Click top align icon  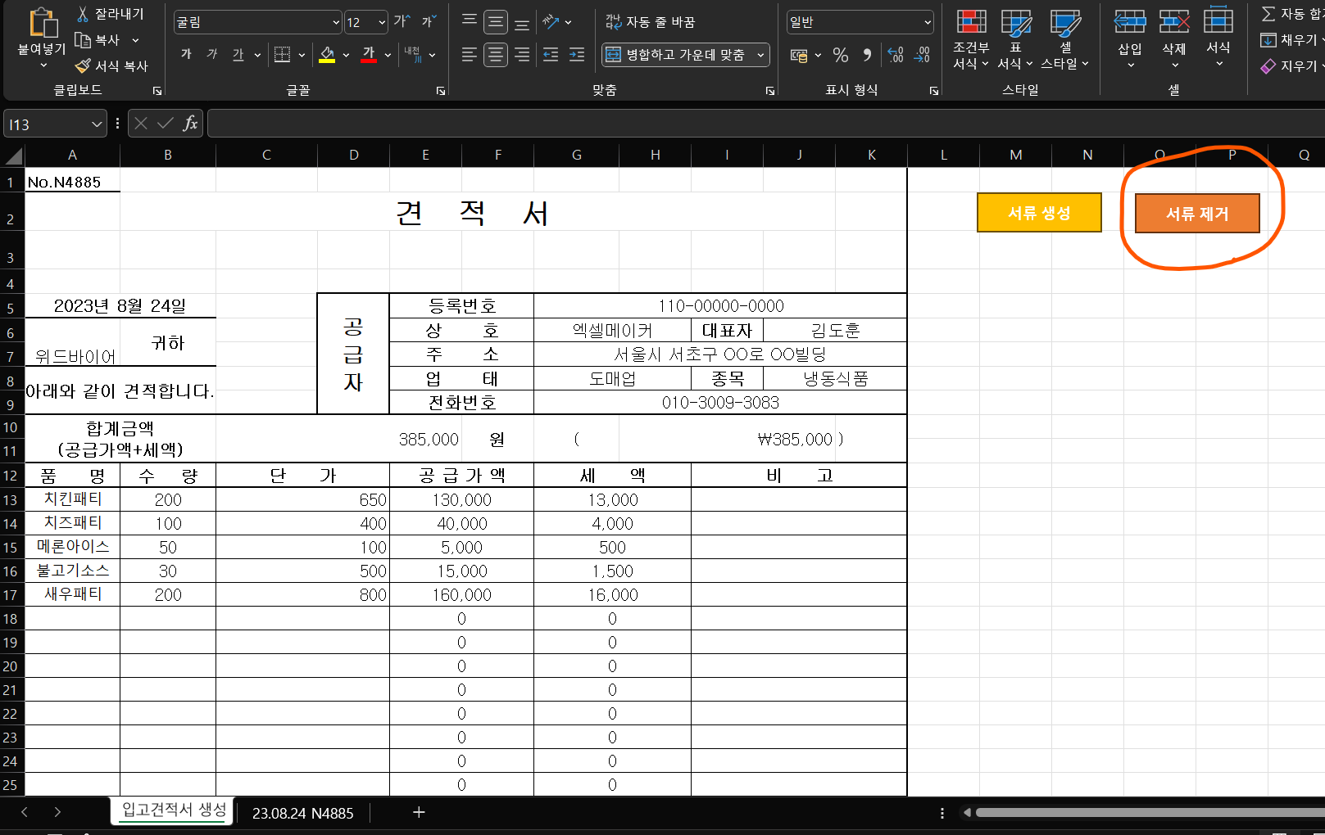(x=469, y=21)
